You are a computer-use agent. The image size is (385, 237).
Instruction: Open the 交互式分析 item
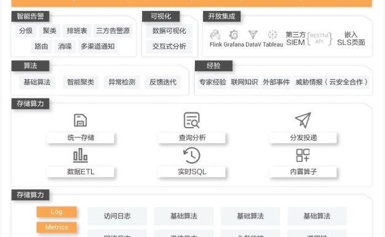[x=169, y=46]
